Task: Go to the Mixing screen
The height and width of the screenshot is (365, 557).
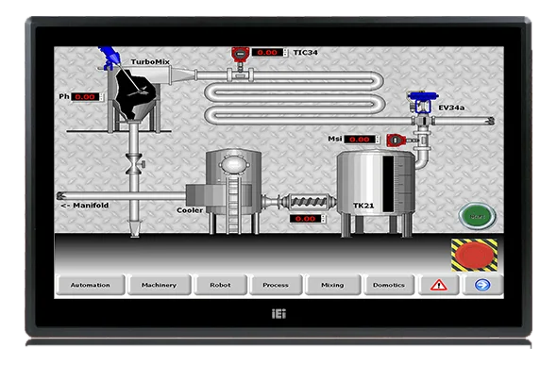Action: (332, 285)
